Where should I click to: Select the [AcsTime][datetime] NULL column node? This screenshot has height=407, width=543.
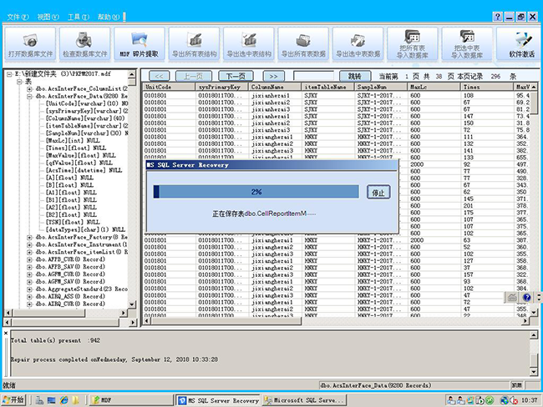[x=84, y=170]
